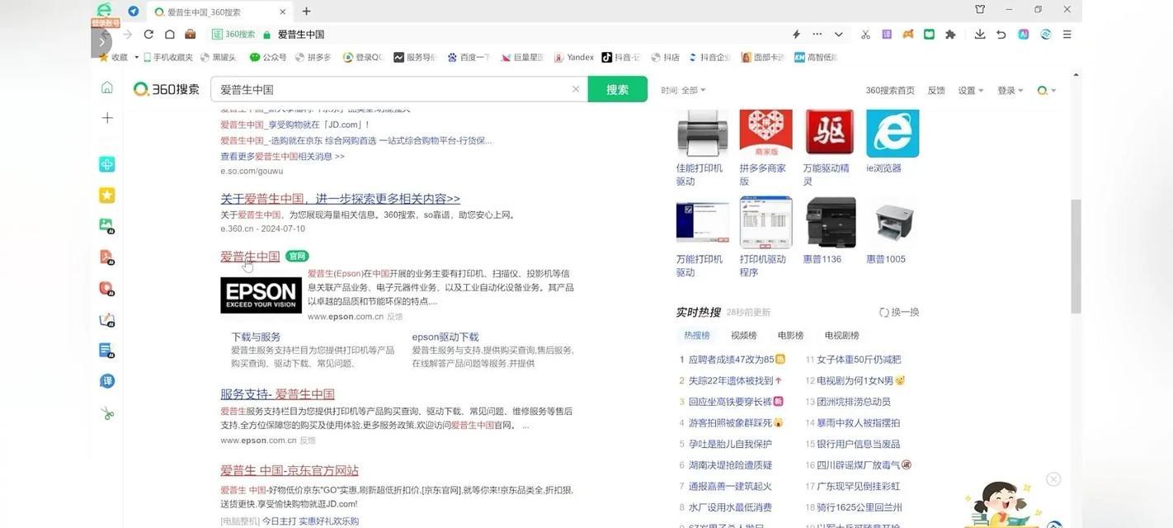This screenshot has height=528, width=1173.
Task: Open the three-dot more options in address bar
Action: (x=817, y=34)
